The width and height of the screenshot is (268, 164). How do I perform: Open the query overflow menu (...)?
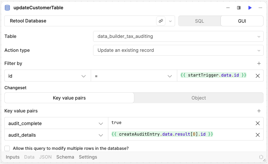261,8
